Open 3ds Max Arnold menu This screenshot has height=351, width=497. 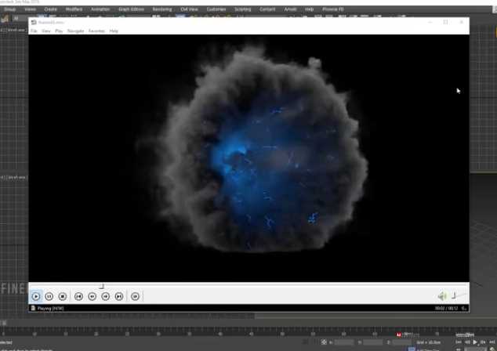pyautogui.click(x=290, y=9)
